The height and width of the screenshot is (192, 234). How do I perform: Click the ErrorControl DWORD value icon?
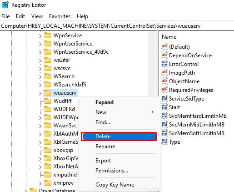[x=164, y=64]
